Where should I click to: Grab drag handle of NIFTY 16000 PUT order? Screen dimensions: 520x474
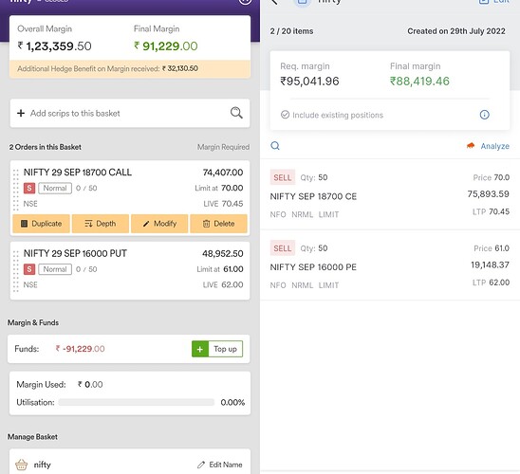15,271
